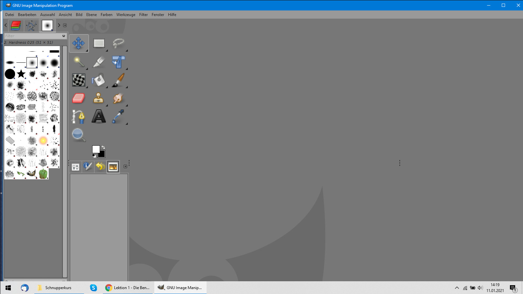Expand the brush Filter dropdown arrow
This screenshot has width=523, height=294.
64,36
